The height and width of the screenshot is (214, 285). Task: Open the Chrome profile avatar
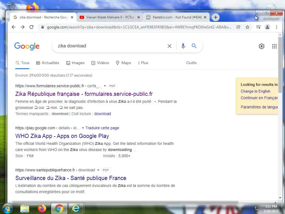(x=267, y=27)
